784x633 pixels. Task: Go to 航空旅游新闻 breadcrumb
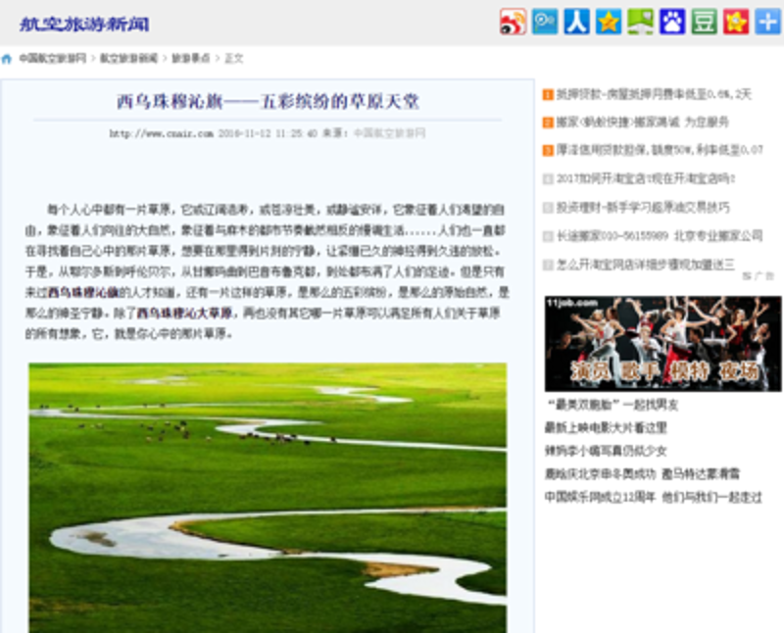[128, 59]
